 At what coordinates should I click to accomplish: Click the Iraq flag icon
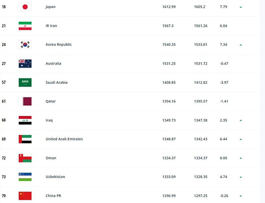25,120
